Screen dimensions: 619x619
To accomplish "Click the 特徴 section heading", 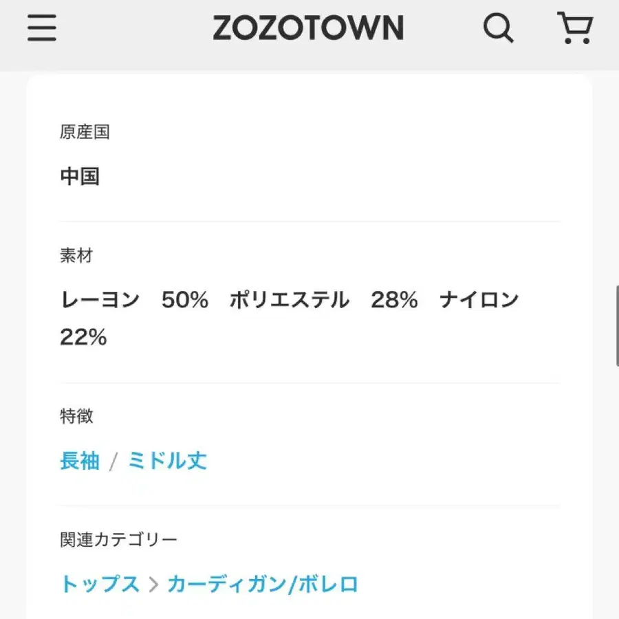I will [76, 416].
